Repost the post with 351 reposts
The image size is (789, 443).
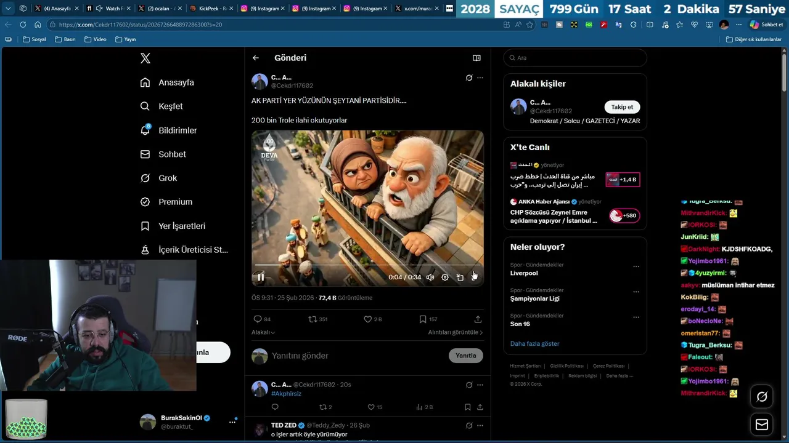point(317,319)
